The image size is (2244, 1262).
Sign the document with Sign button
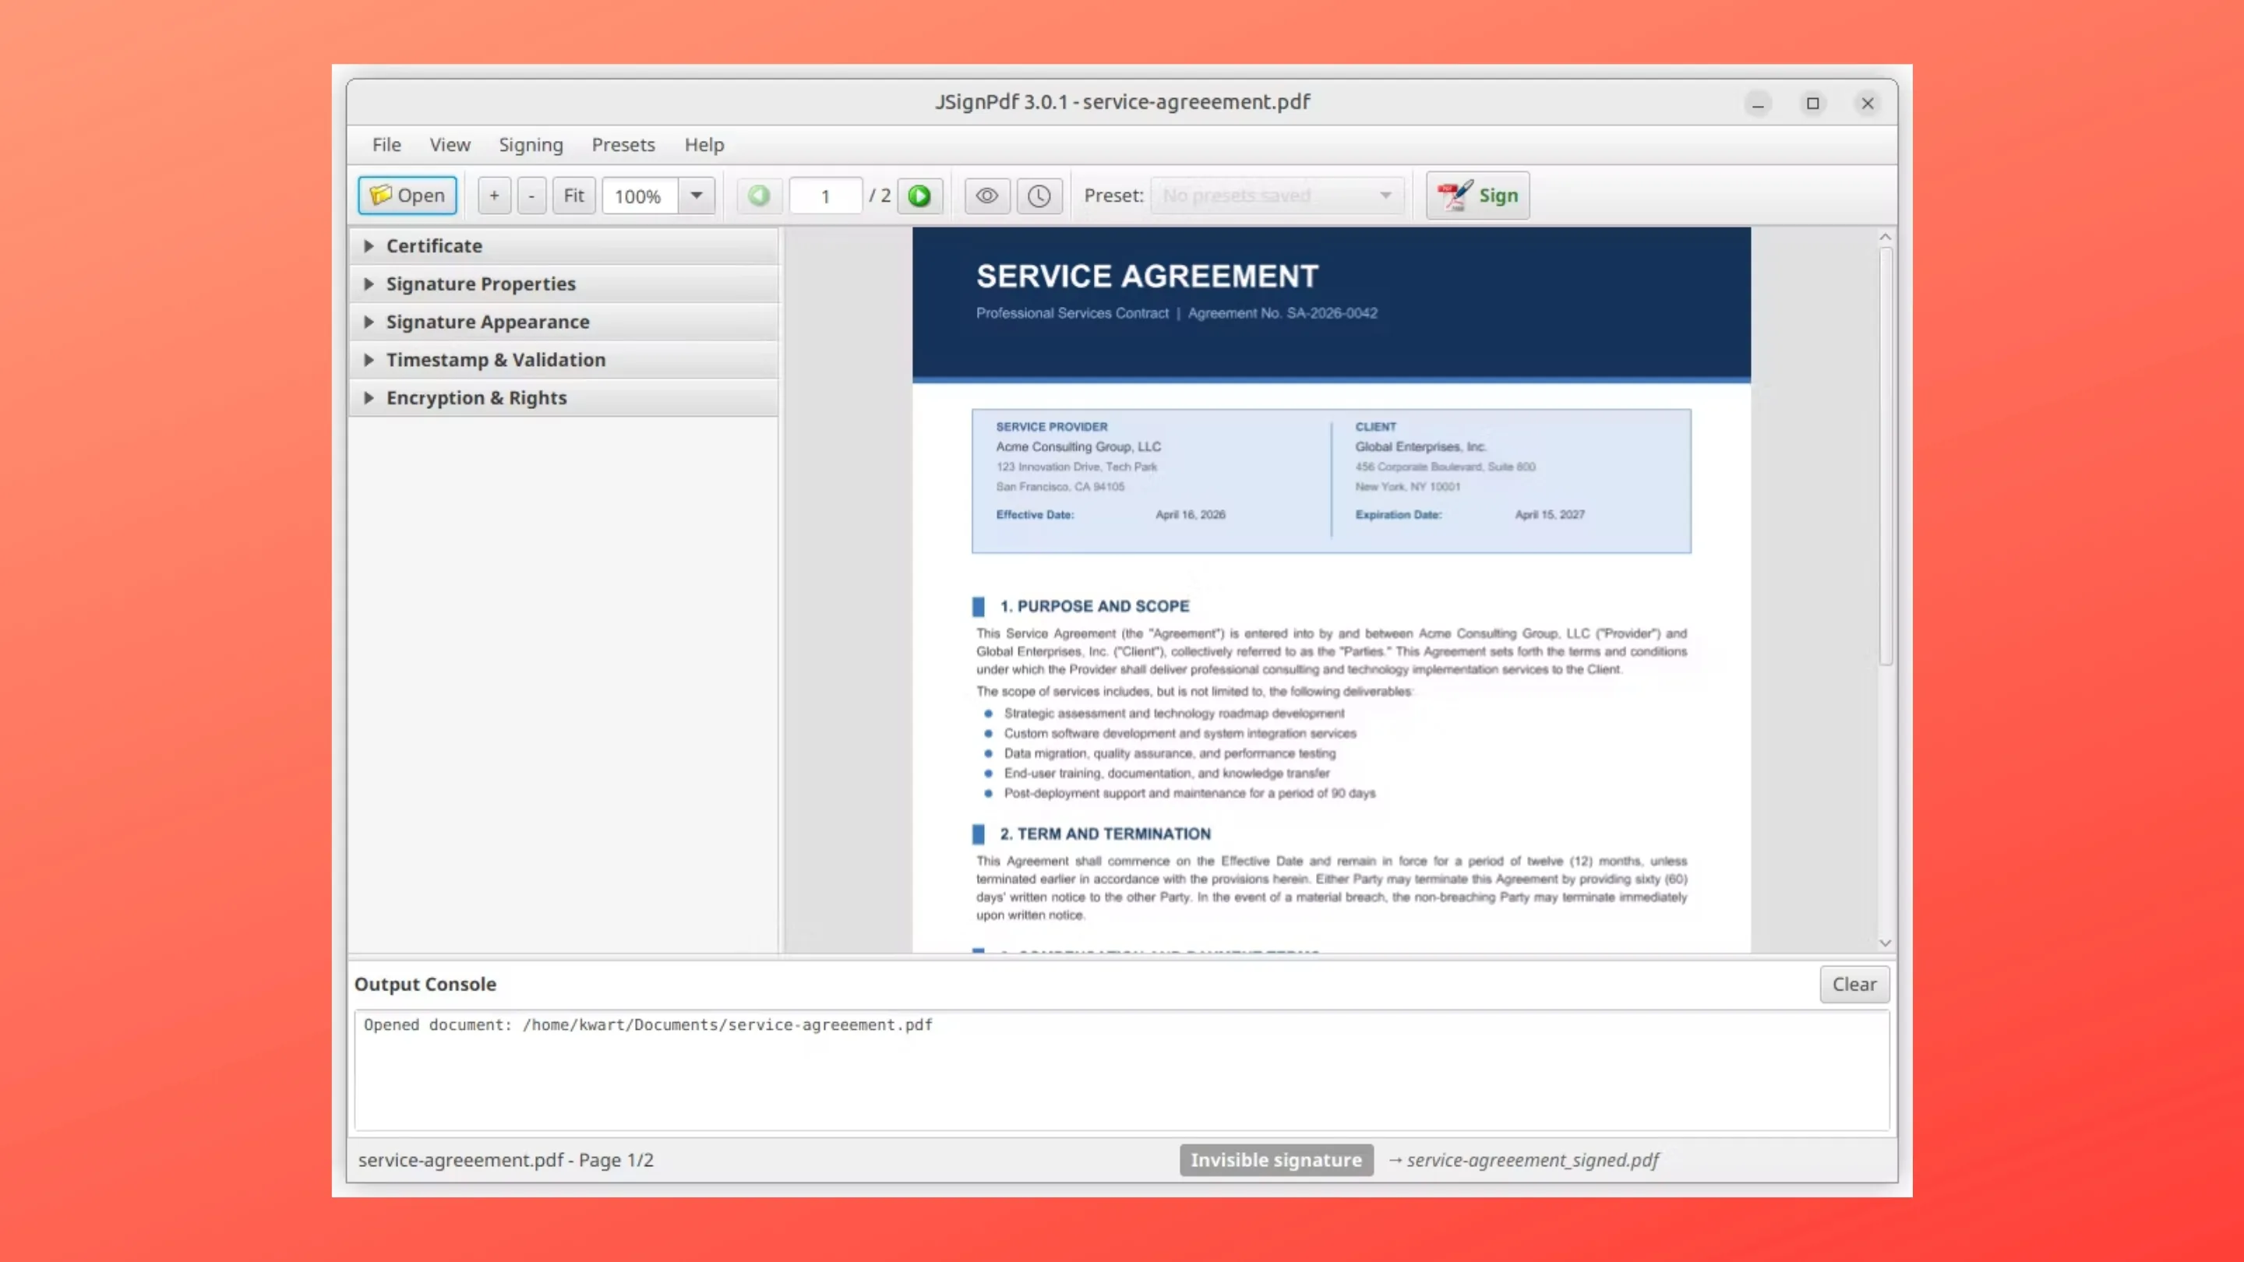pos(1477,195)
